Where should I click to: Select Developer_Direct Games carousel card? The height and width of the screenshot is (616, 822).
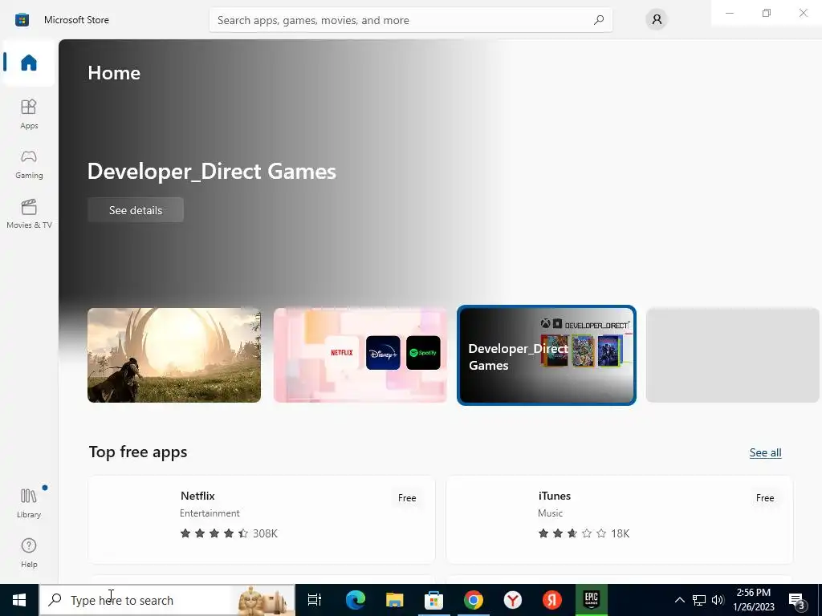[x=546, y=355]
